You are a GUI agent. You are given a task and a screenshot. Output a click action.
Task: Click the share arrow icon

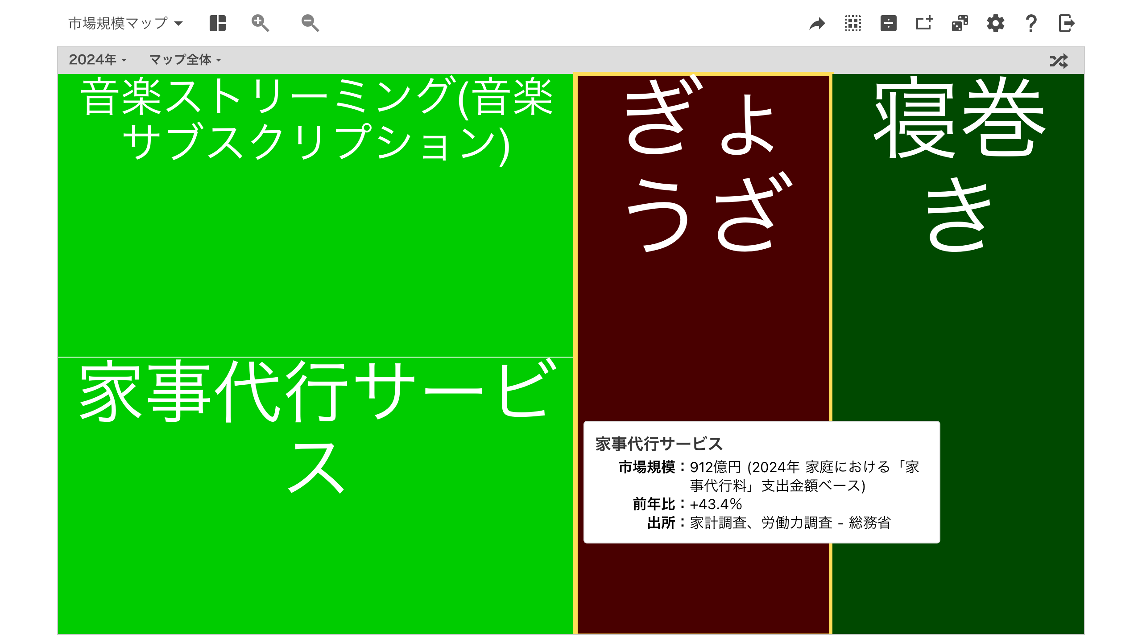[817, 23]
